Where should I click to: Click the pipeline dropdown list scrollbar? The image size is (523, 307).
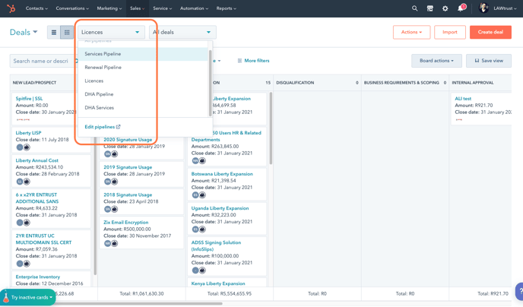coord(210,84)
